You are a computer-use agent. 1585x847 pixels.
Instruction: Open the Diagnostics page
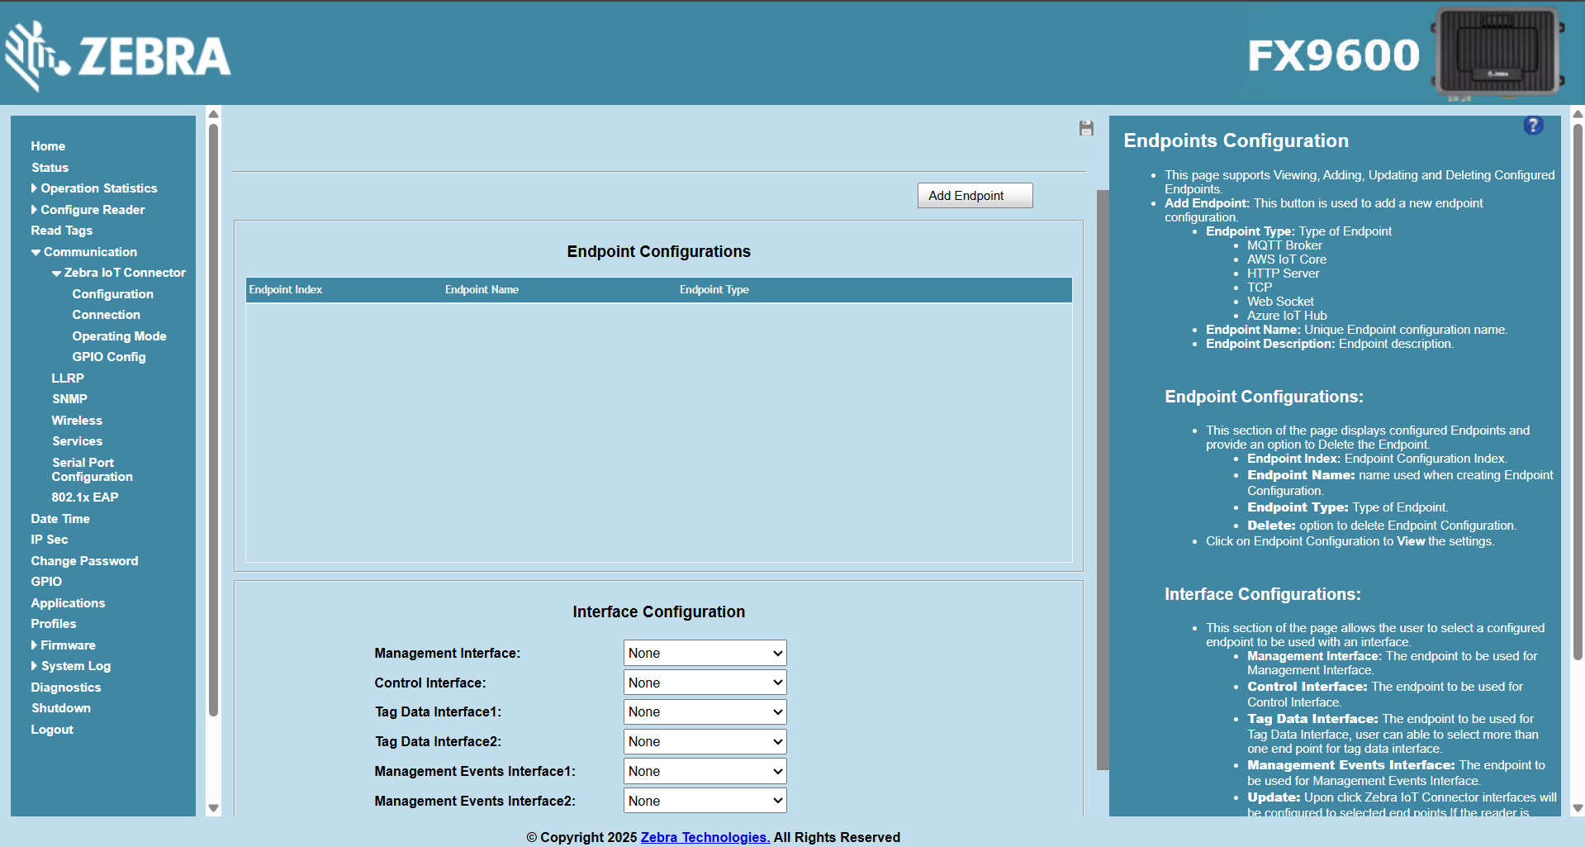66,688
